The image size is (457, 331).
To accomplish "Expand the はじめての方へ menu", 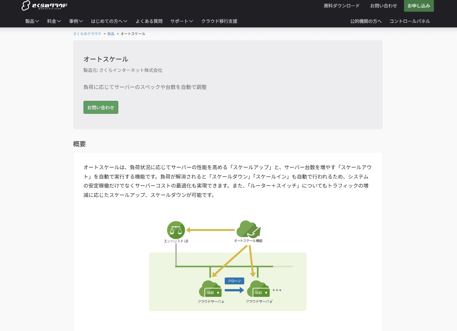I will tap(109, 21).
